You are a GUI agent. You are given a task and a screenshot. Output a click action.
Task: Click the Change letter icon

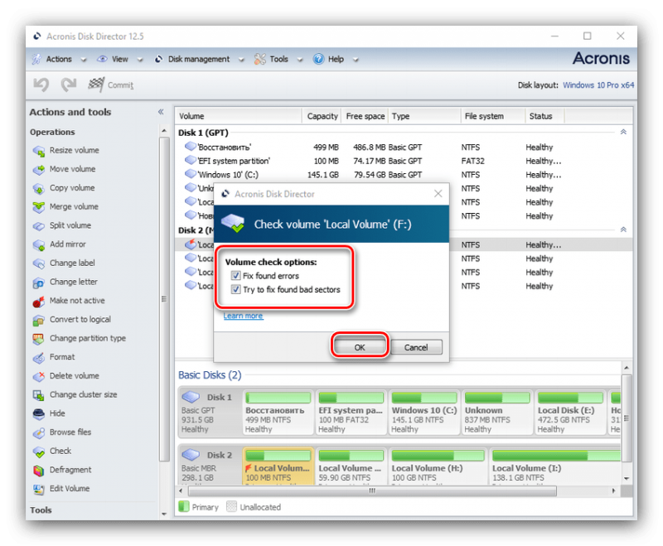(38, 283)
